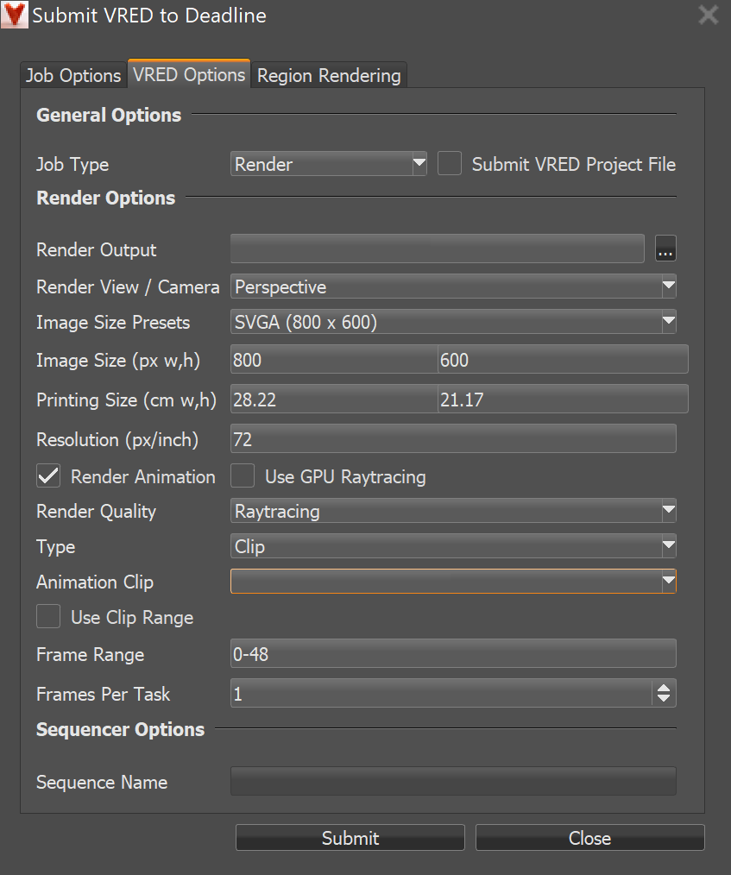Toggle the Submit VRED Project File checkbox
The image size is (731, 875).
[x=450, y=164]
